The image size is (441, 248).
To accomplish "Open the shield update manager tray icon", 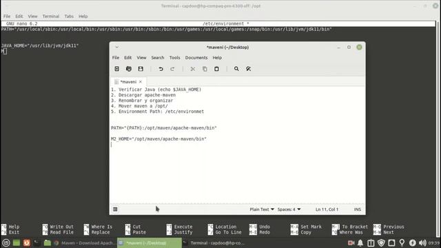I will pos(381,242).
